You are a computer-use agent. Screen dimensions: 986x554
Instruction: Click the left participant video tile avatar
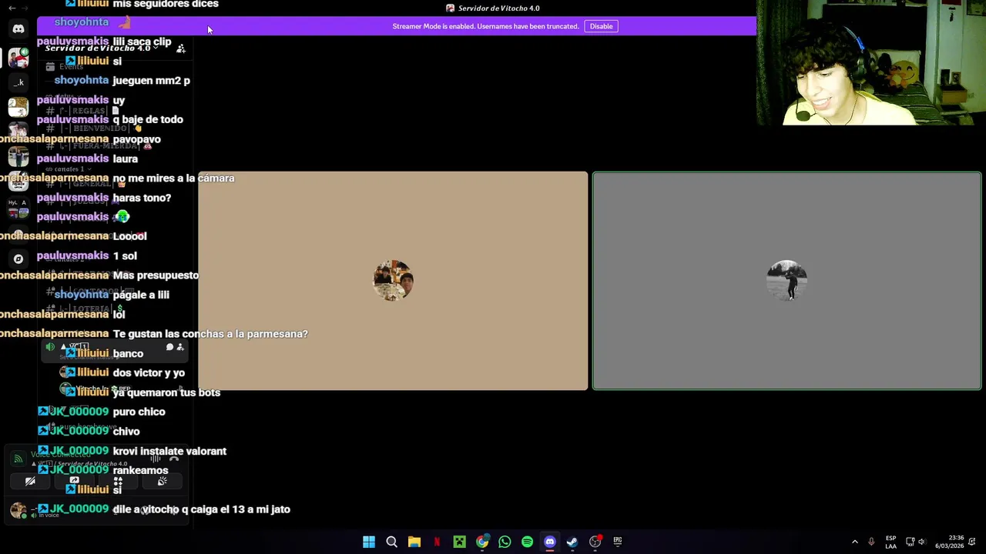[x=393, y=280]
